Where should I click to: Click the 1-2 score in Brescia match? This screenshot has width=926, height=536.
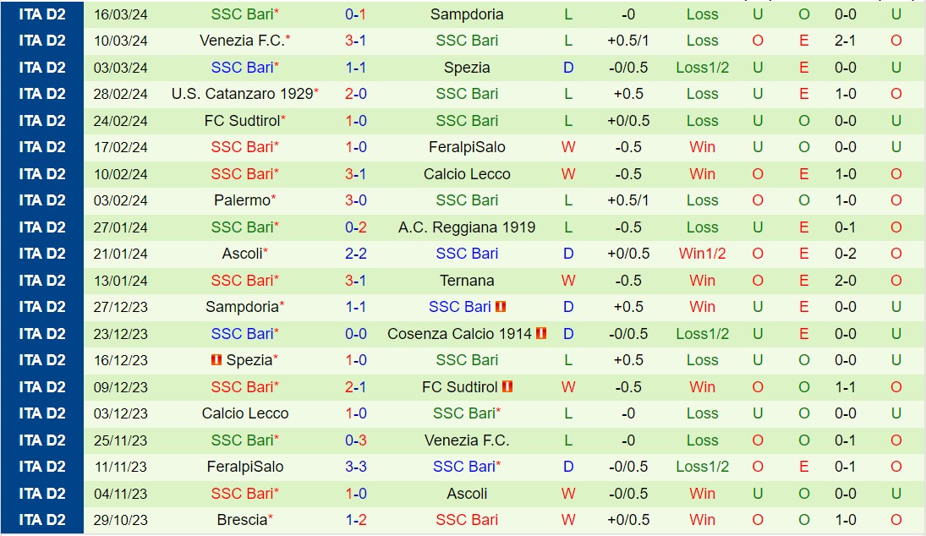point(355,520)
